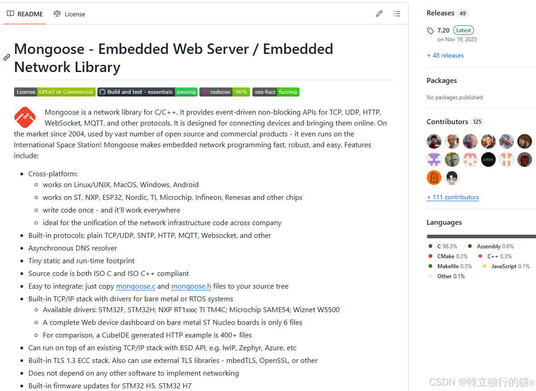Open the README tab
This screenshot has height=391, width=536.
24,14
